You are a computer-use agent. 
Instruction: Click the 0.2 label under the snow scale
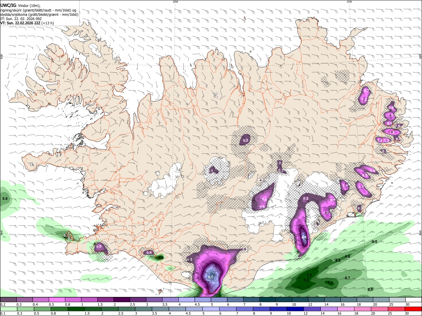point(3,305)
